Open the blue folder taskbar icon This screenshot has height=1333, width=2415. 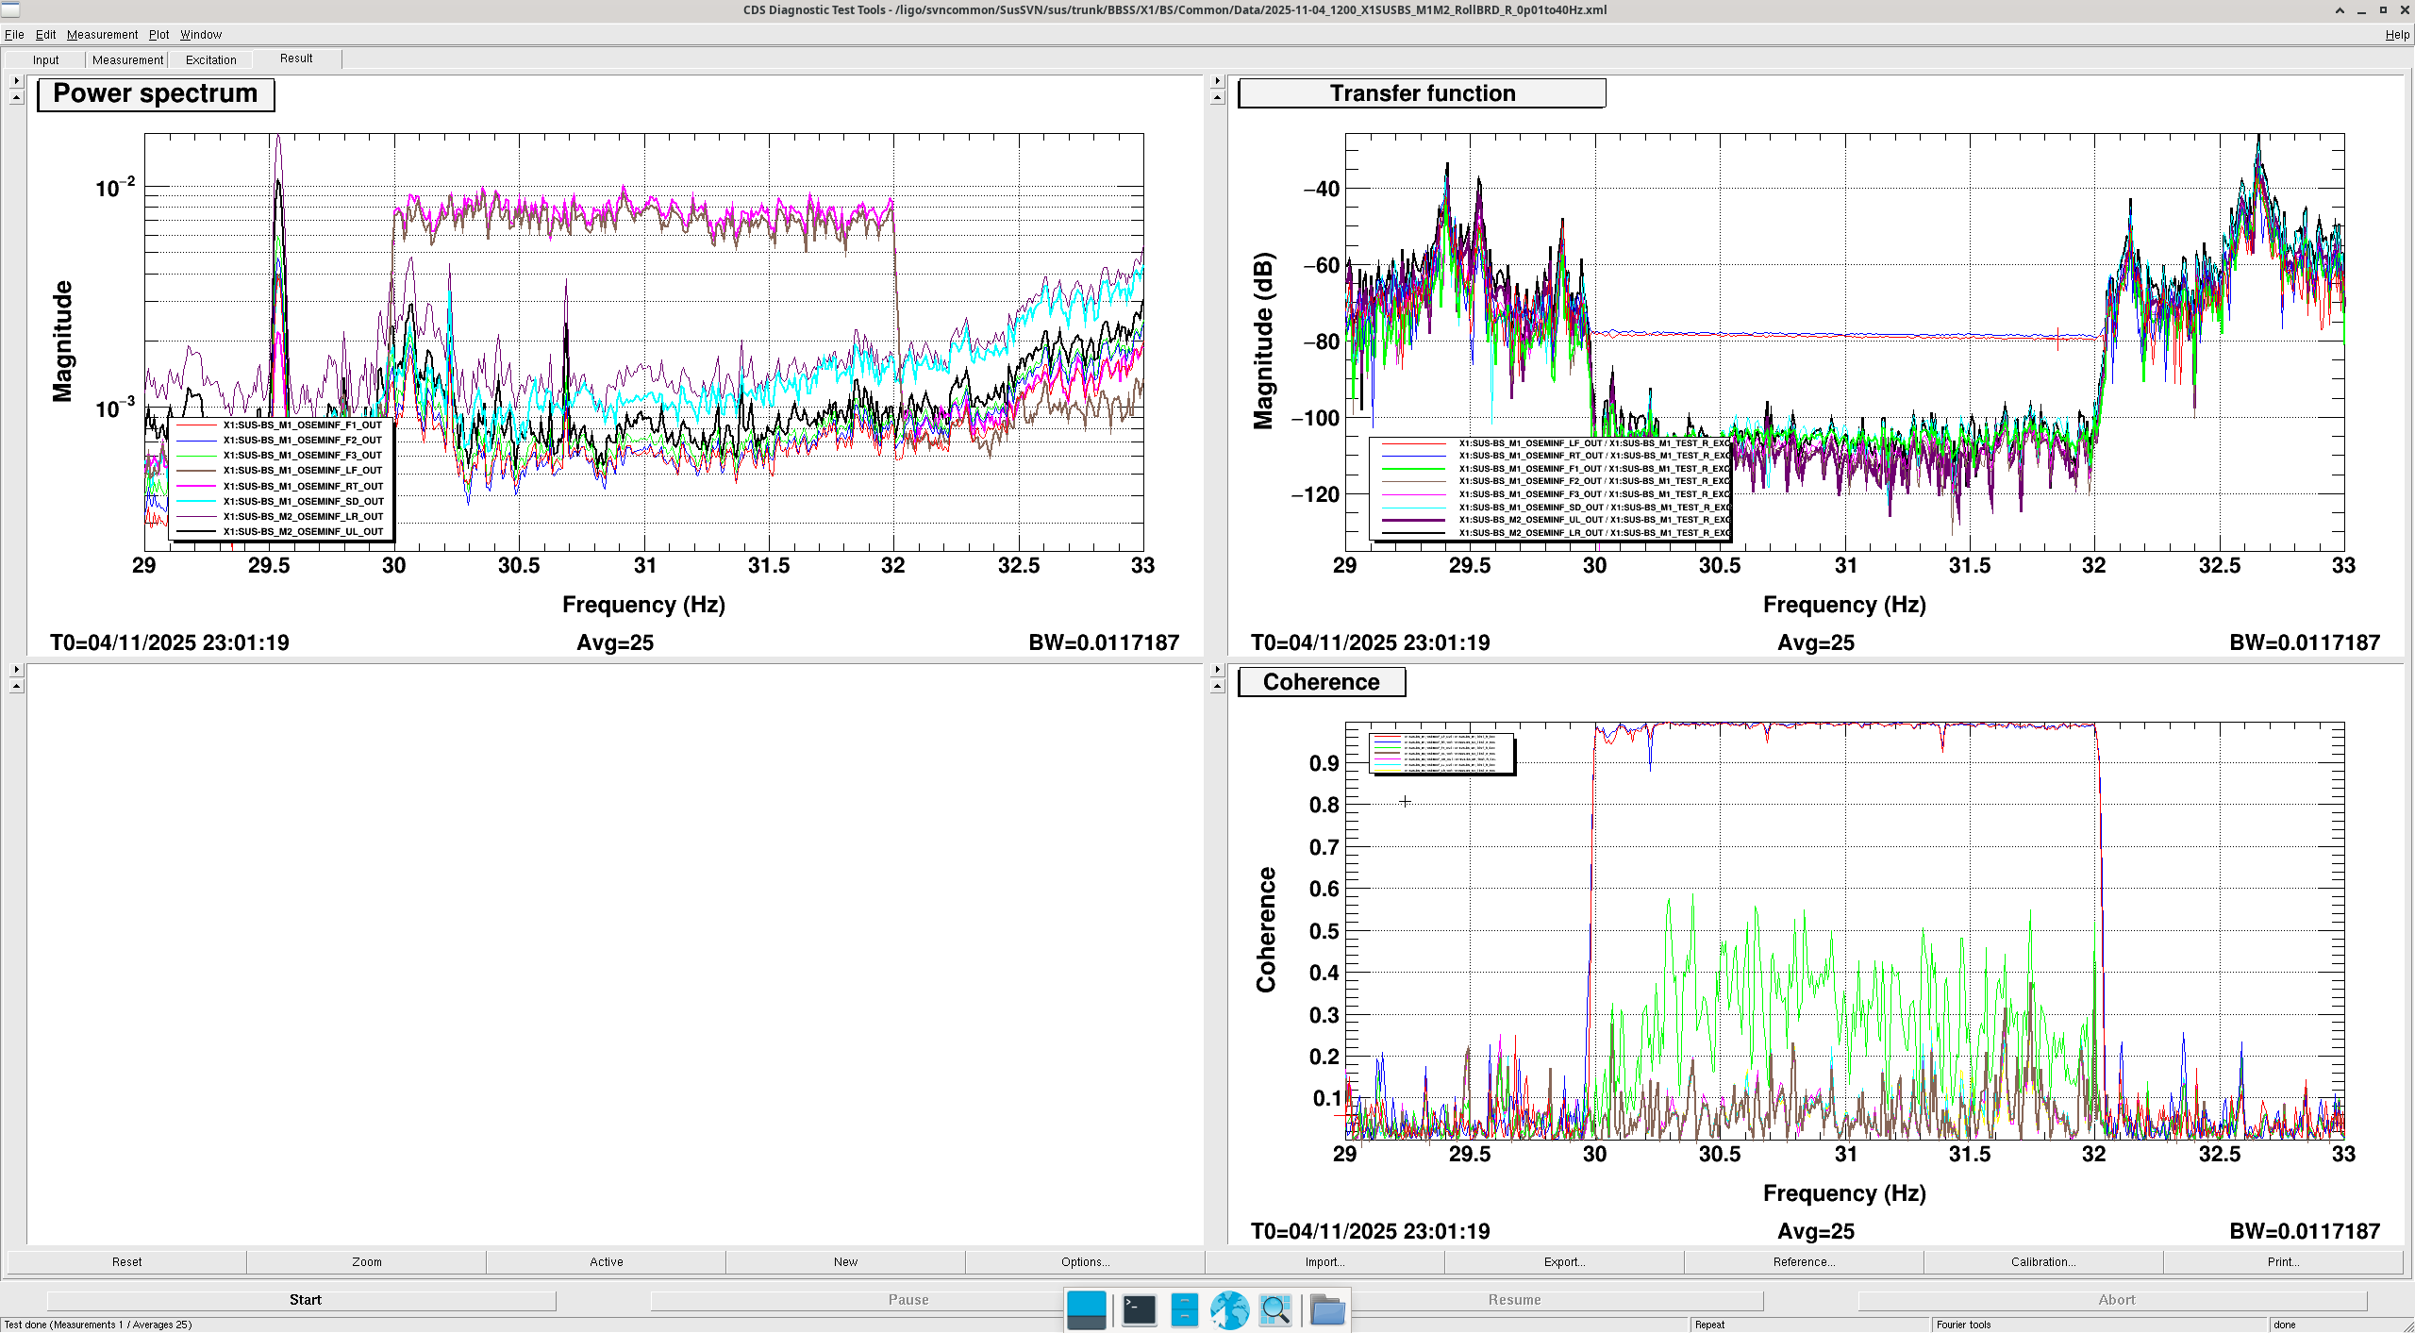[1327, 1309]
